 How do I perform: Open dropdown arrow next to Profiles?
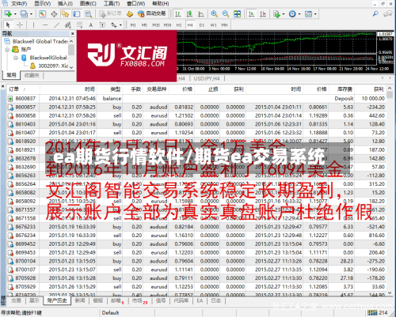tap(32, 14)
